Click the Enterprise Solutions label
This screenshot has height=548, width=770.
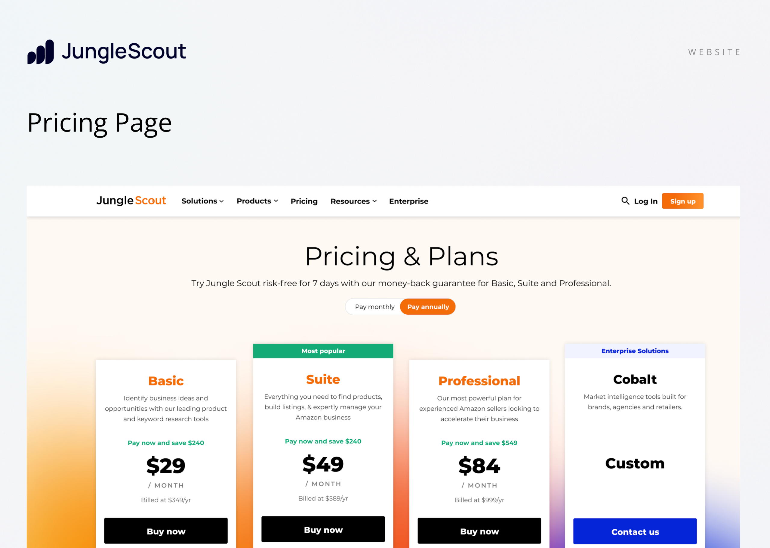click(x=635, y=351)
